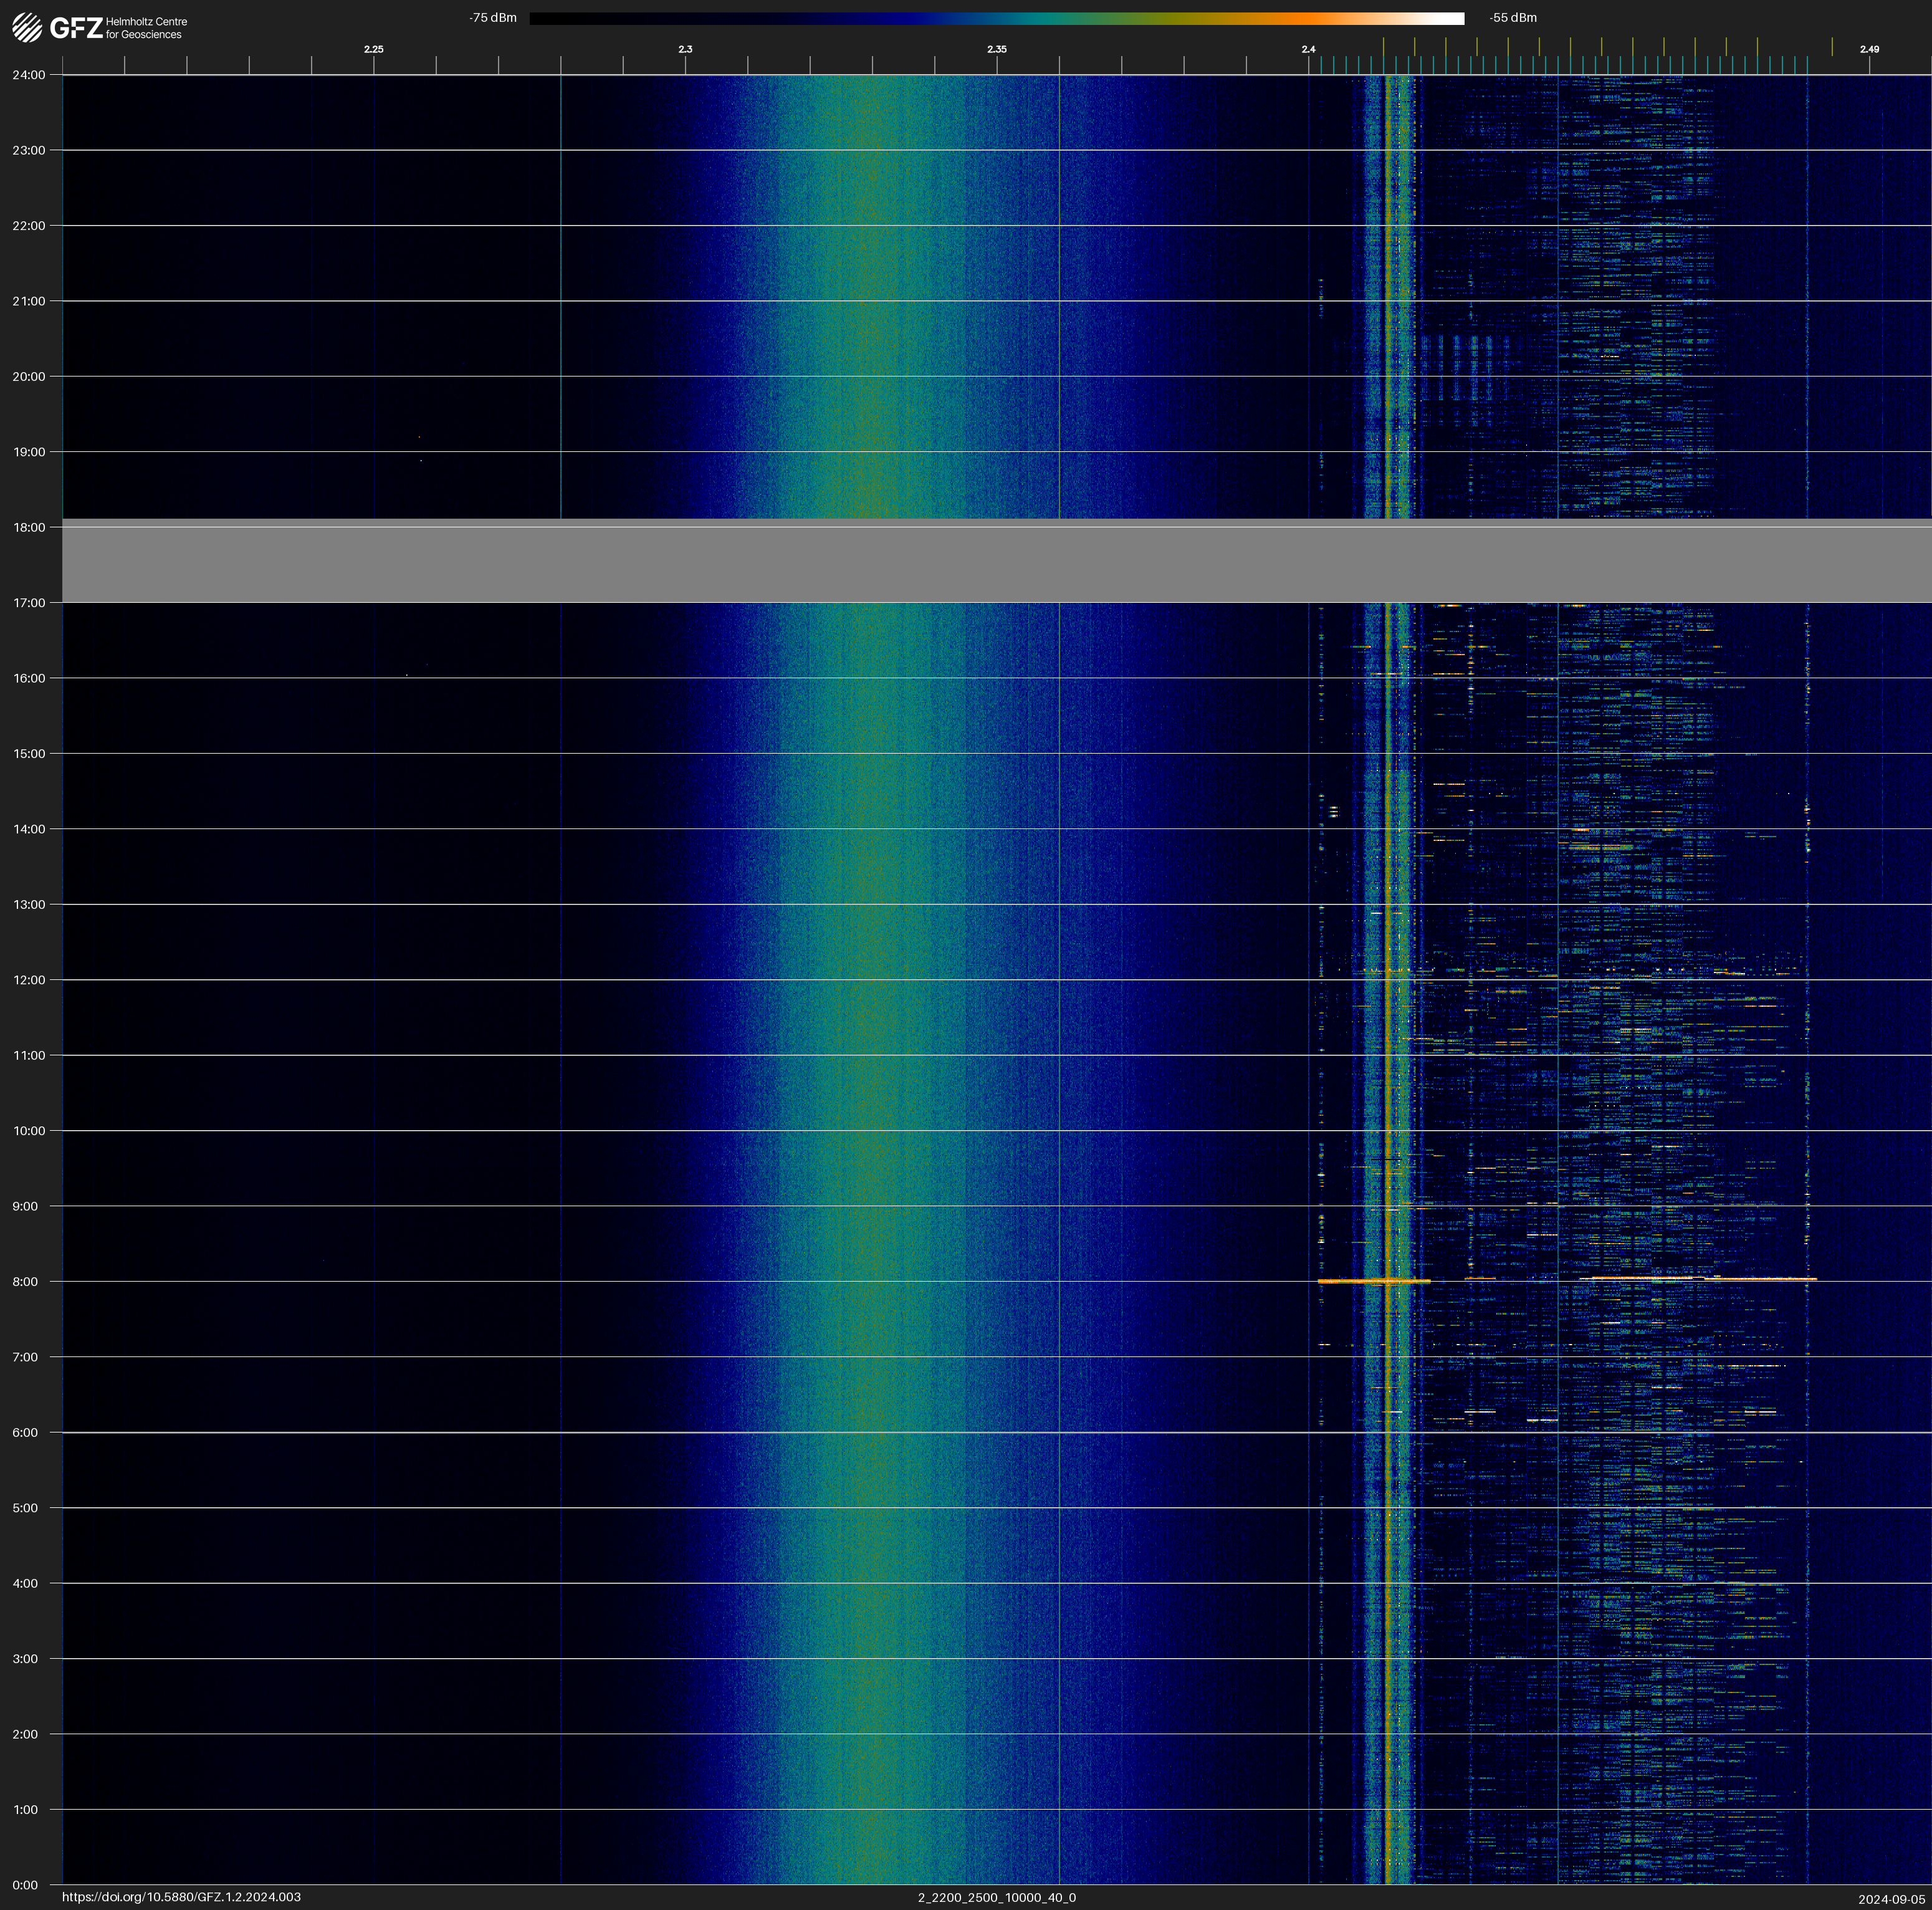Click the -55 dBm scale label
The width and height of the screenshot is (1932, 1910).
[1513, 18]
